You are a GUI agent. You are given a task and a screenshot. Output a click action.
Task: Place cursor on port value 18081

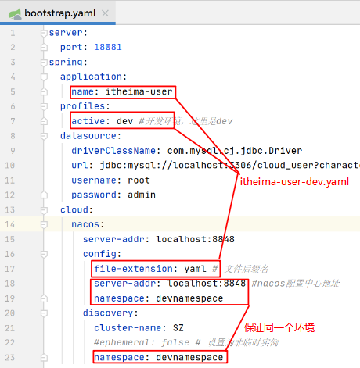pos(108,47)
